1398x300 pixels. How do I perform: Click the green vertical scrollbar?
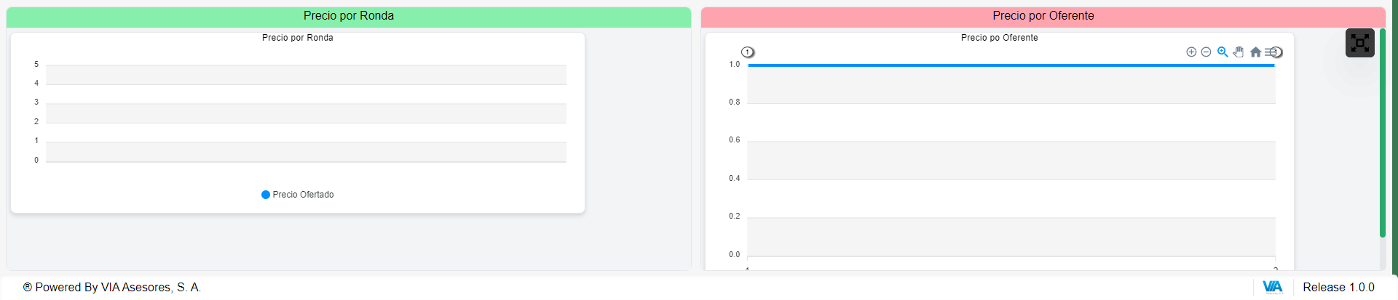pos(1383,132)
